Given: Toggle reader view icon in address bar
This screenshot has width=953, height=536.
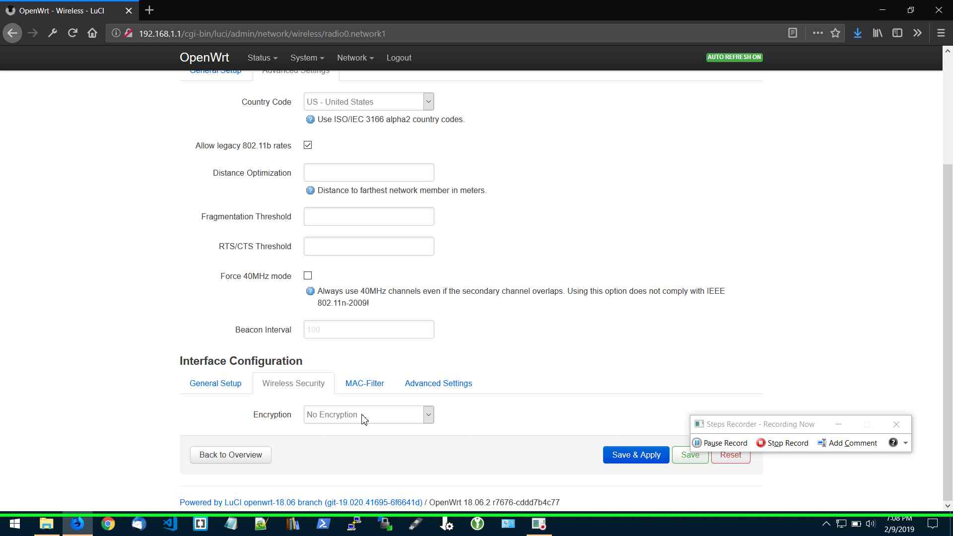Looking at the screenshot, I should pos(793,33).
